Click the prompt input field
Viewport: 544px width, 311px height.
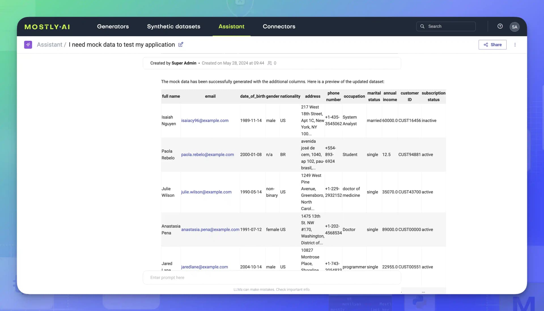(x=271, y=278)
